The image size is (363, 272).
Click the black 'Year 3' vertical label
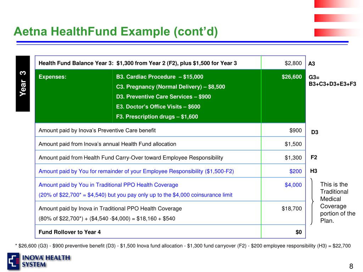pos(23,84)
